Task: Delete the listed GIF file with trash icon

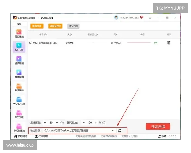Action: 169,43
